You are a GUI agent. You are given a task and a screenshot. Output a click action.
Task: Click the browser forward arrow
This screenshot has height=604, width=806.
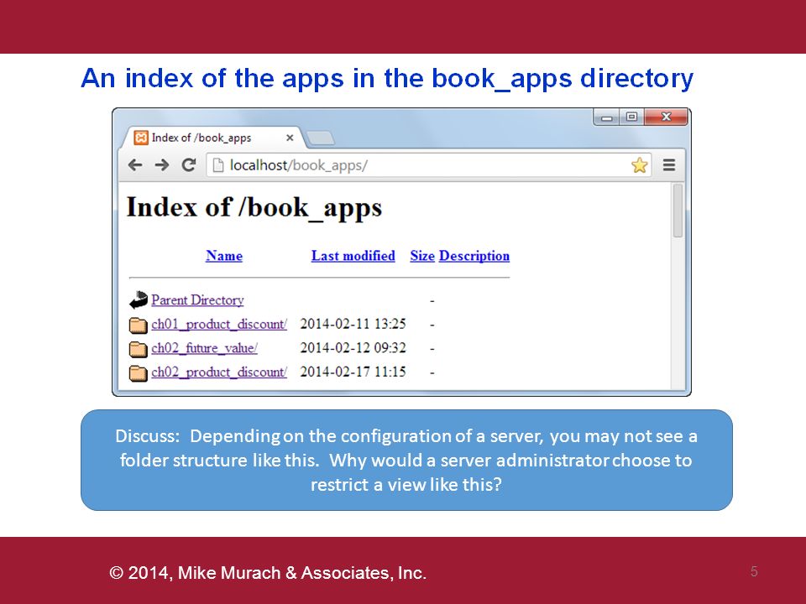(x=162, y=165)
